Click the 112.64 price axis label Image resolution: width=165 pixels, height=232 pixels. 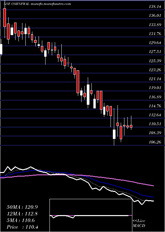[155, 115]
